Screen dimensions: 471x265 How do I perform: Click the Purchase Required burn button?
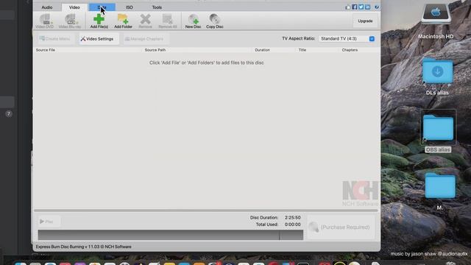coord(341,227)
